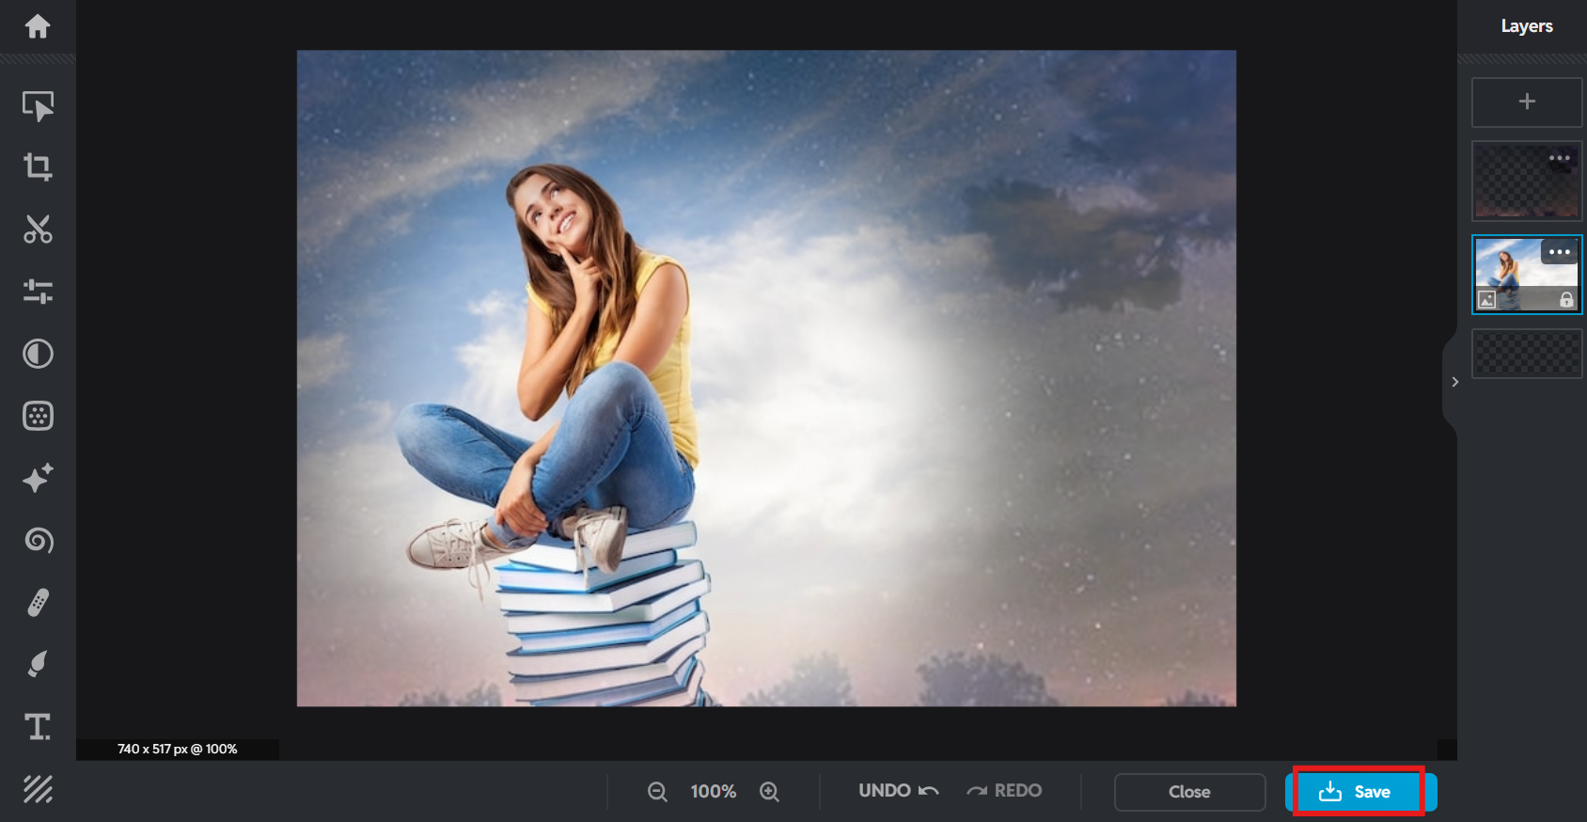The image size is (1587, 822).
Task: Go to the Home screen icon
Action: click(38, 26)
